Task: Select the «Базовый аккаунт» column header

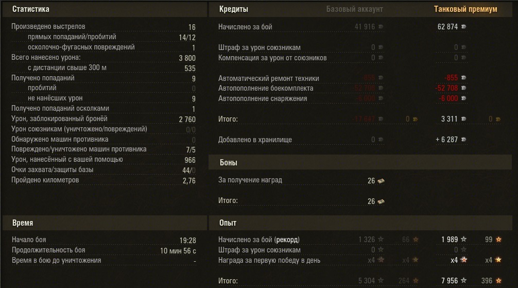Action: [x=355, y=9]
